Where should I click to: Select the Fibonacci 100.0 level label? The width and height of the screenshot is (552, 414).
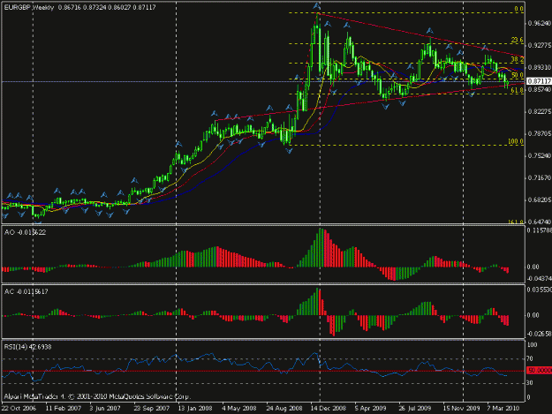pos(516,142)
